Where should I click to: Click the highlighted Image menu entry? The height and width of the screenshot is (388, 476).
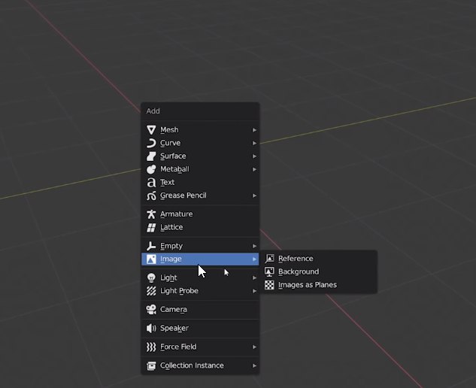(200, 259)
